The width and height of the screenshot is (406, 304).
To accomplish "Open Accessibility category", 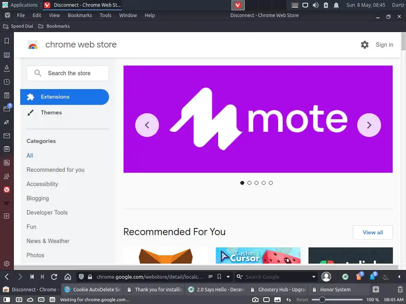I will pos(42,184).
